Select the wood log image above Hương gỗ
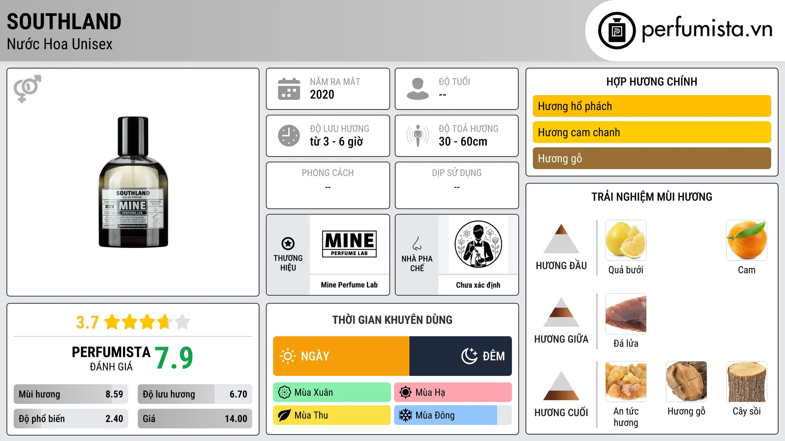785x441 pixels. click(686, 381)
